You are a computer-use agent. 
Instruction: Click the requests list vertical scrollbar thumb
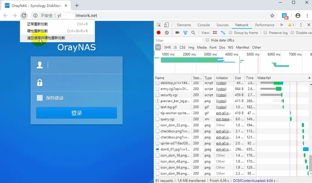(310, 163)
